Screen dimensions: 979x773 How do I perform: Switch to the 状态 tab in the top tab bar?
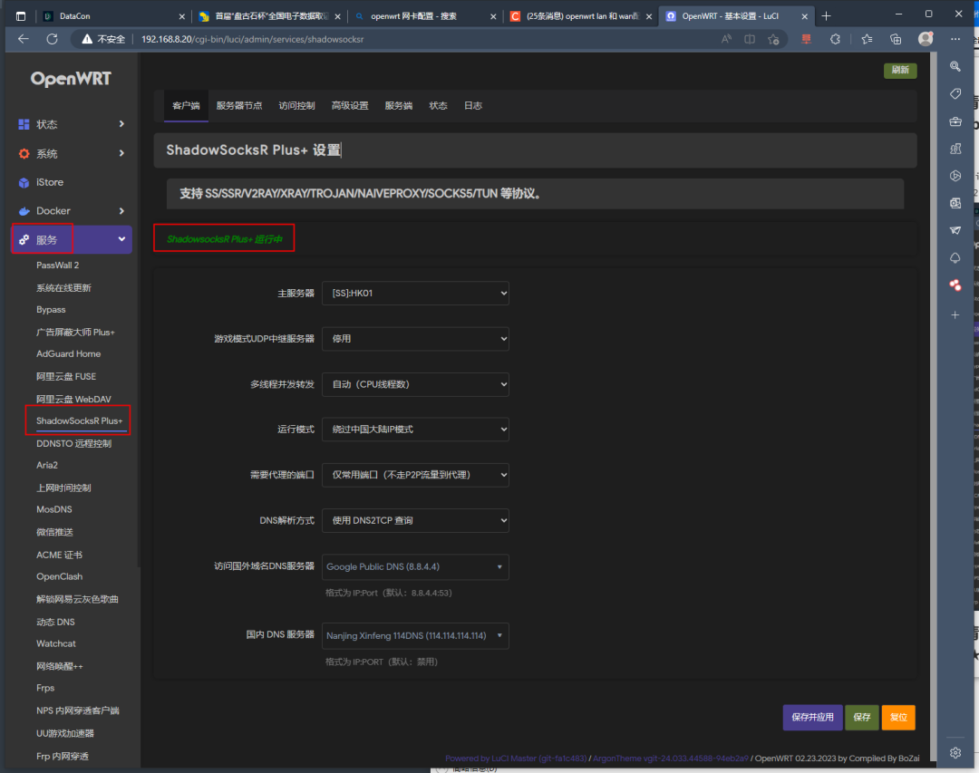click(x=438, y=105)
